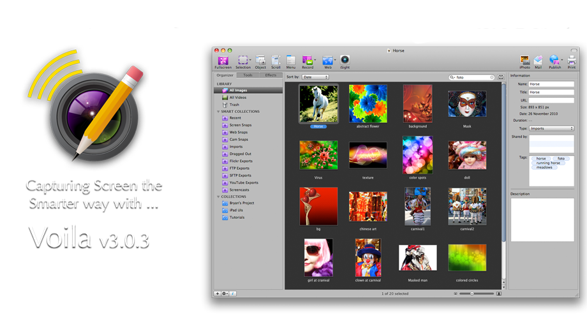The width and height of the screenshot is (587, 319).
Task: Click the Description text area
Action: click(542, 219)
